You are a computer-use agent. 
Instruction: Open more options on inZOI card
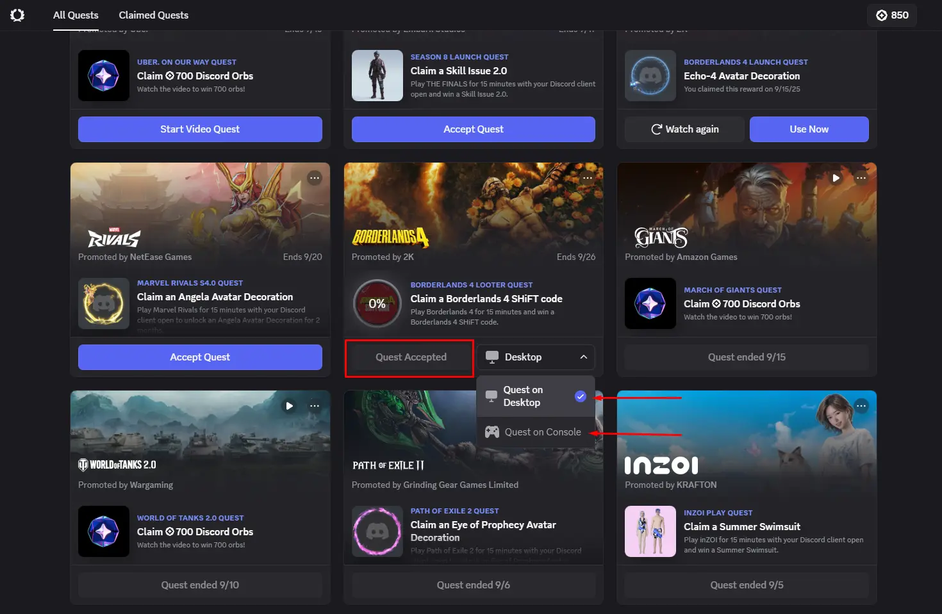click(861, 406)
